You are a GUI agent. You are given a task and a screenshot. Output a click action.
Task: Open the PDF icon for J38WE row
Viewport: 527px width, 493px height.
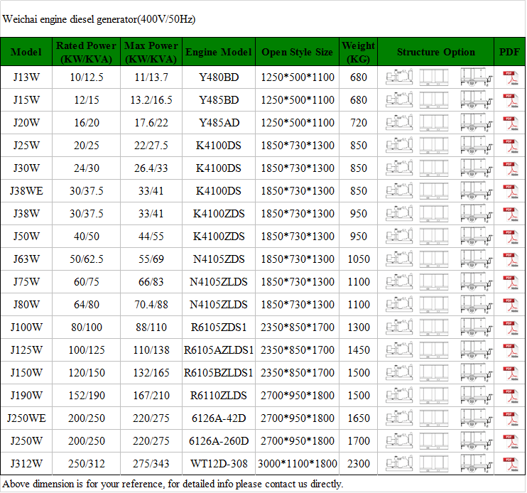tap(510, 191)
